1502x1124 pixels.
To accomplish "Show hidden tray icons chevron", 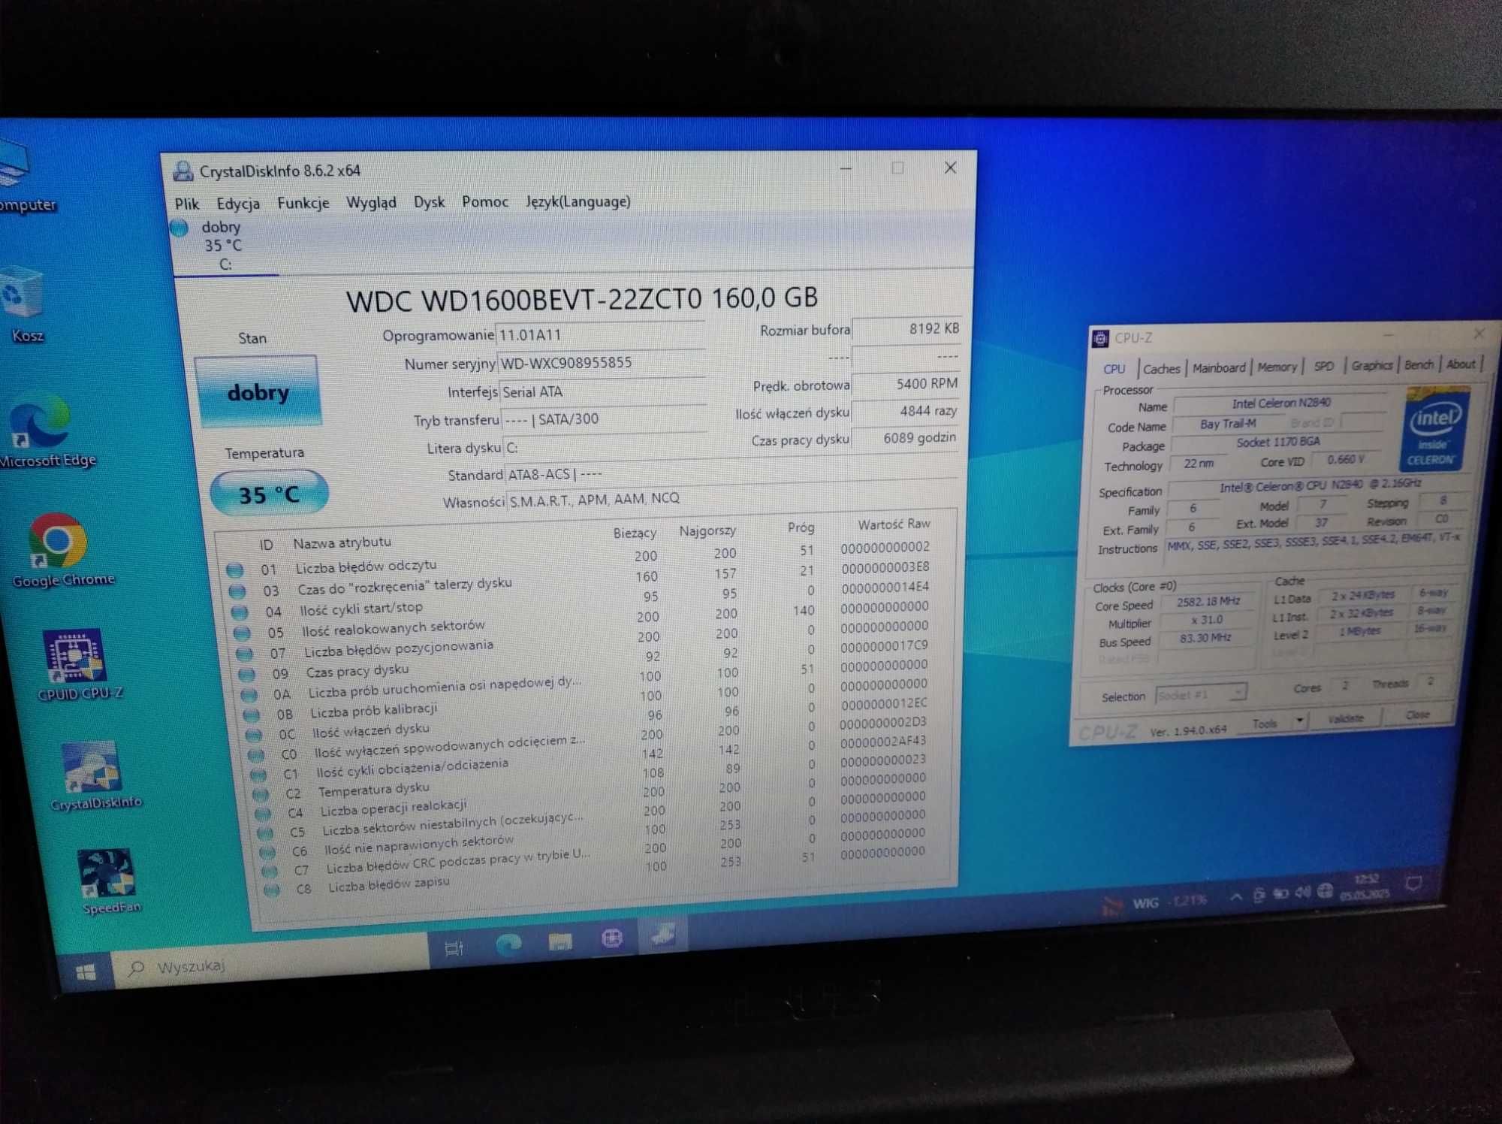I will [x=1235, y=896].
